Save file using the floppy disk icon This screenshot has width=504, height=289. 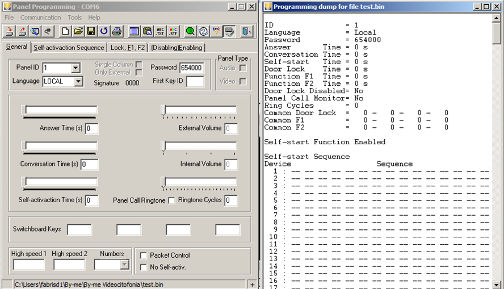click(91, 31)
